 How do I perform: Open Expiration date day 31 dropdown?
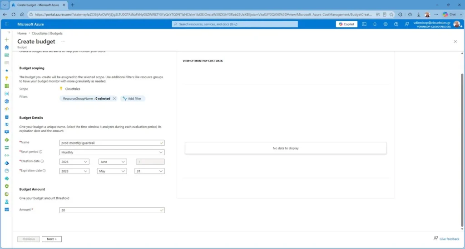point(149,171)
